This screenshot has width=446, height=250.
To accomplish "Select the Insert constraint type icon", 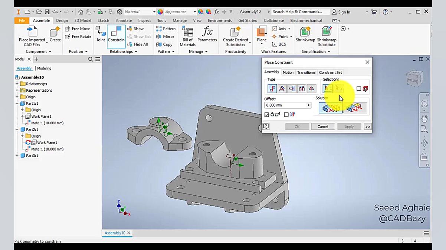I will (x=302, y=89).
